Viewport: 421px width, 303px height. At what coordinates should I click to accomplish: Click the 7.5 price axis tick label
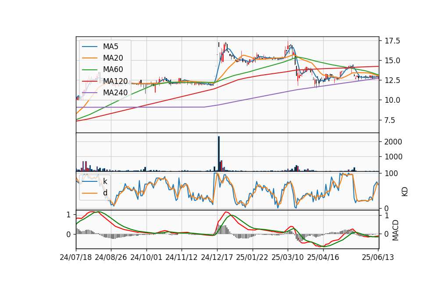click(x=390, y=120)
